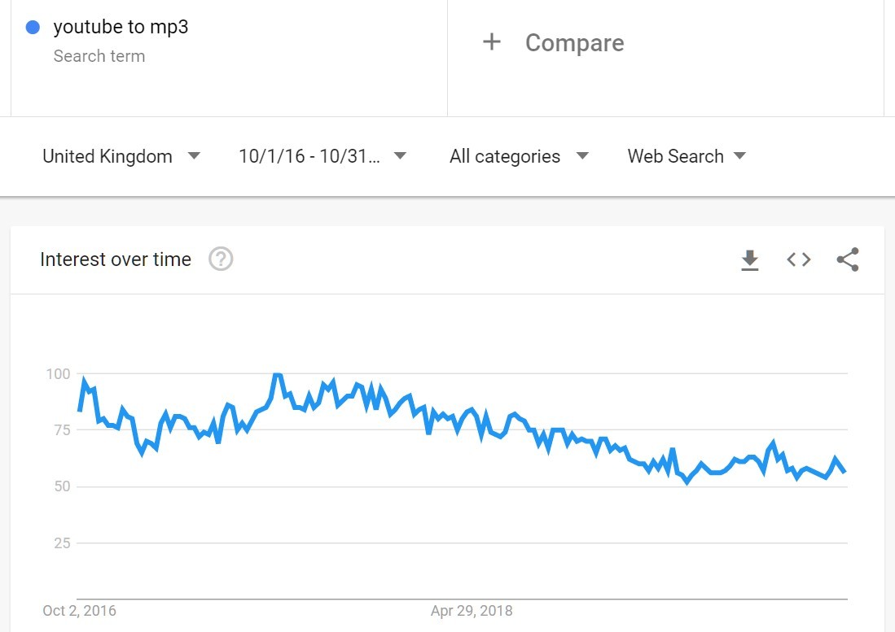
Task: Click the plus icon to add comparison
Action: pos(492,42)
